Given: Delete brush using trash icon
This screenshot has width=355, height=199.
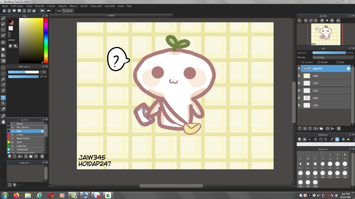Looking at the screenshot, I should (x=42, y=157).
